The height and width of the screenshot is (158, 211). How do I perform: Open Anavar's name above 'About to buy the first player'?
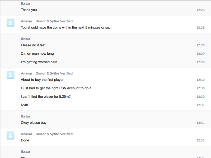(47, 74)
